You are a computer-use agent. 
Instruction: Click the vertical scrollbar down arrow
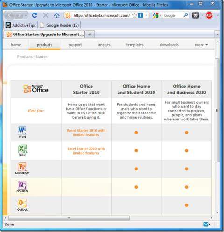click(x=217, y=212)
